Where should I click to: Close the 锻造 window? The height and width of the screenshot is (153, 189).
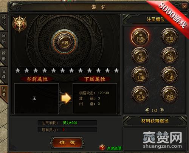click(184, 6)
